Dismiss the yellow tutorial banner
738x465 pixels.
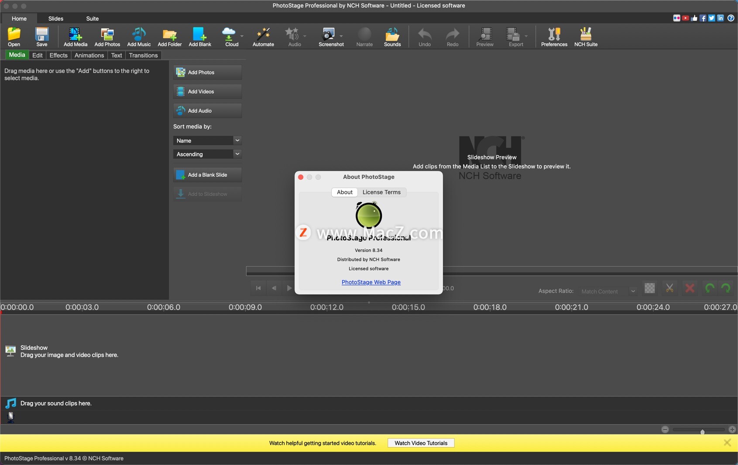pyautogui.click(x=727, y=443)
